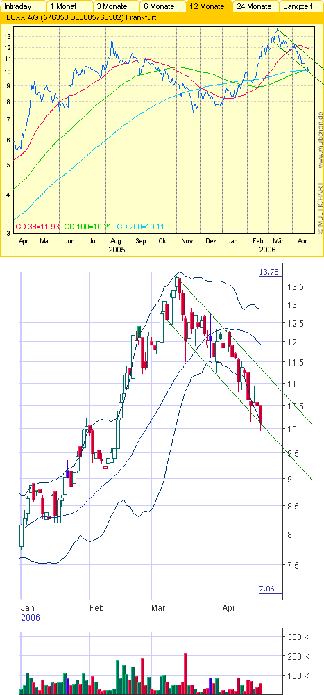Click the 300 K volume axis label

[x=298, y=637]
